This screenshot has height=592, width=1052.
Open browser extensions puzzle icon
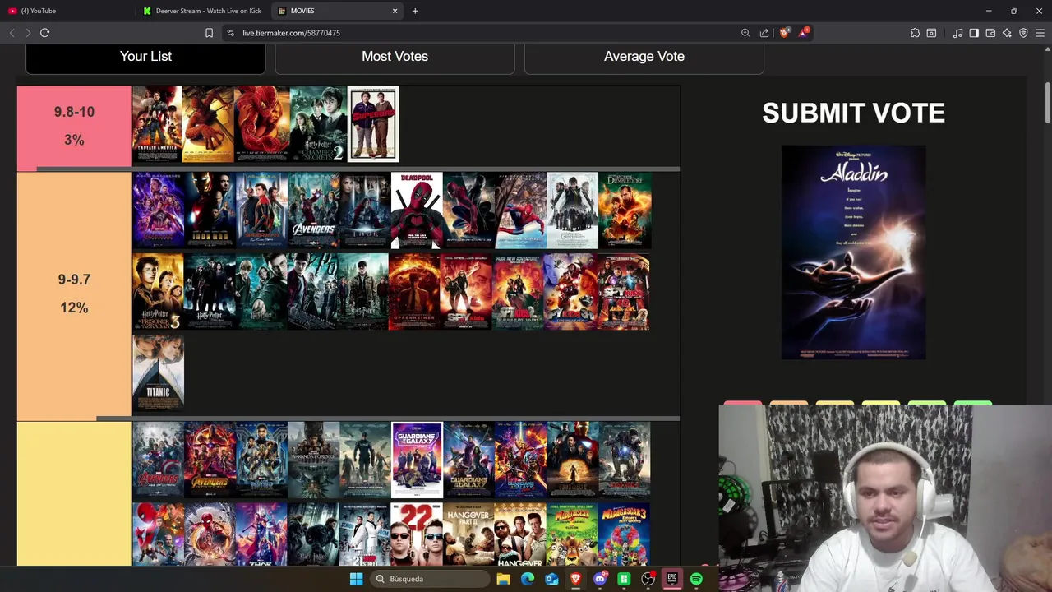tap(915, 33)
